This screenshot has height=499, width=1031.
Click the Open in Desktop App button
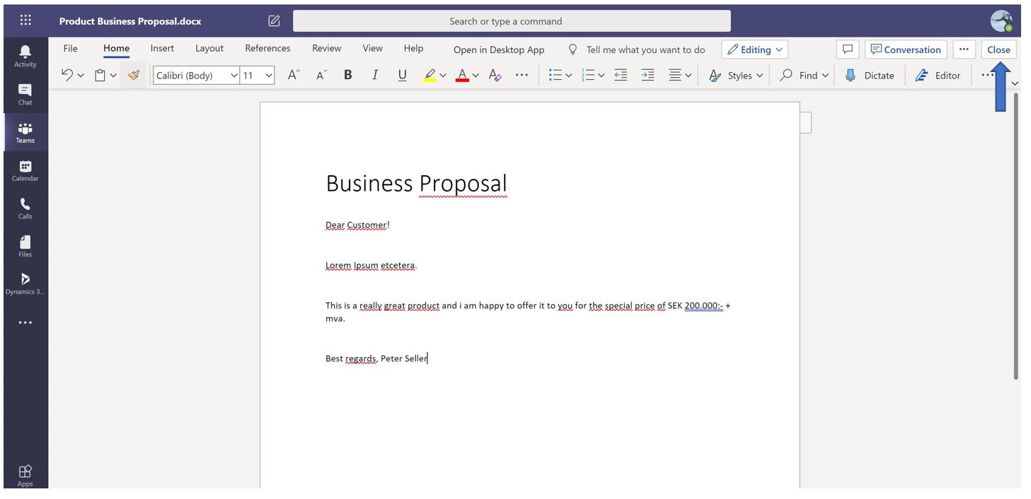click(499, 49)
